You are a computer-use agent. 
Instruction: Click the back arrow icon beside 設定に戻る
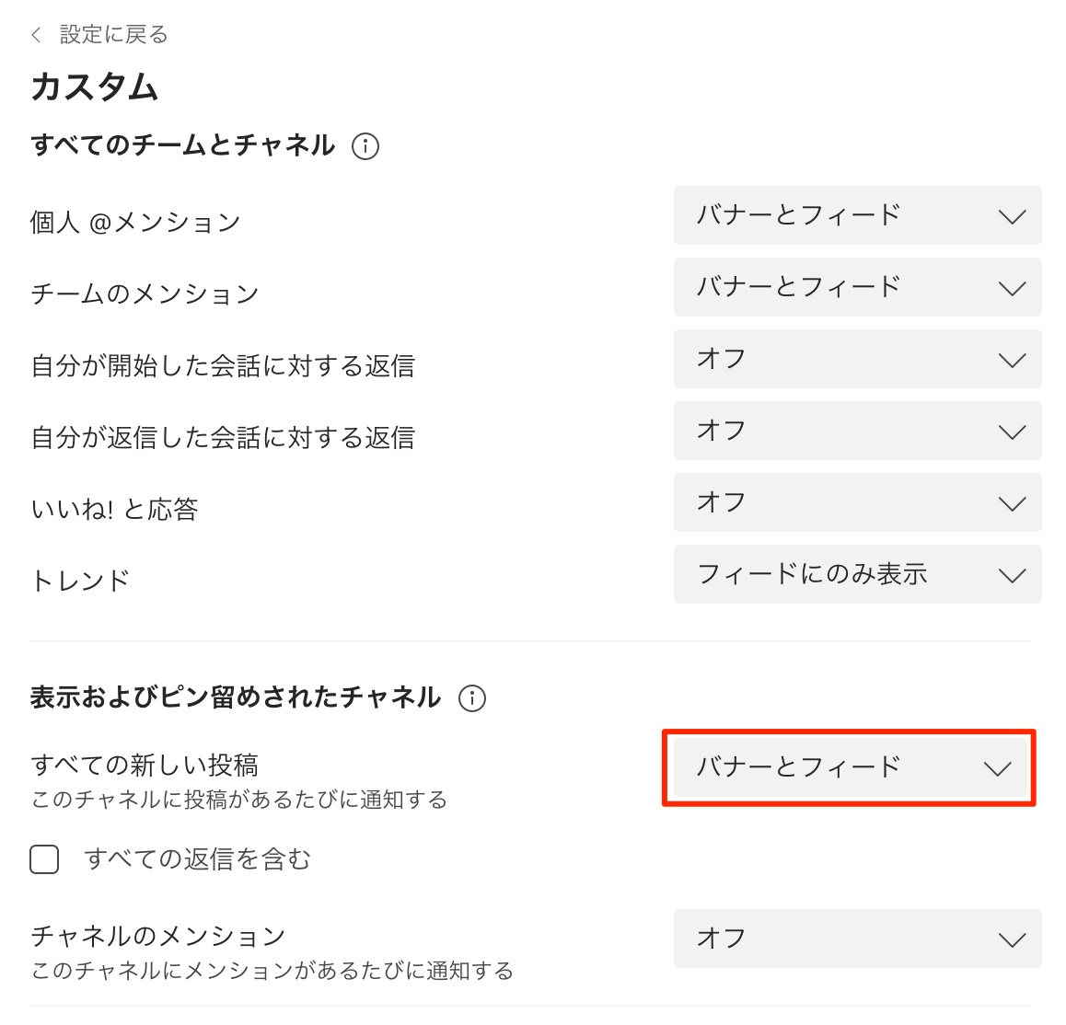coord(37,35)
